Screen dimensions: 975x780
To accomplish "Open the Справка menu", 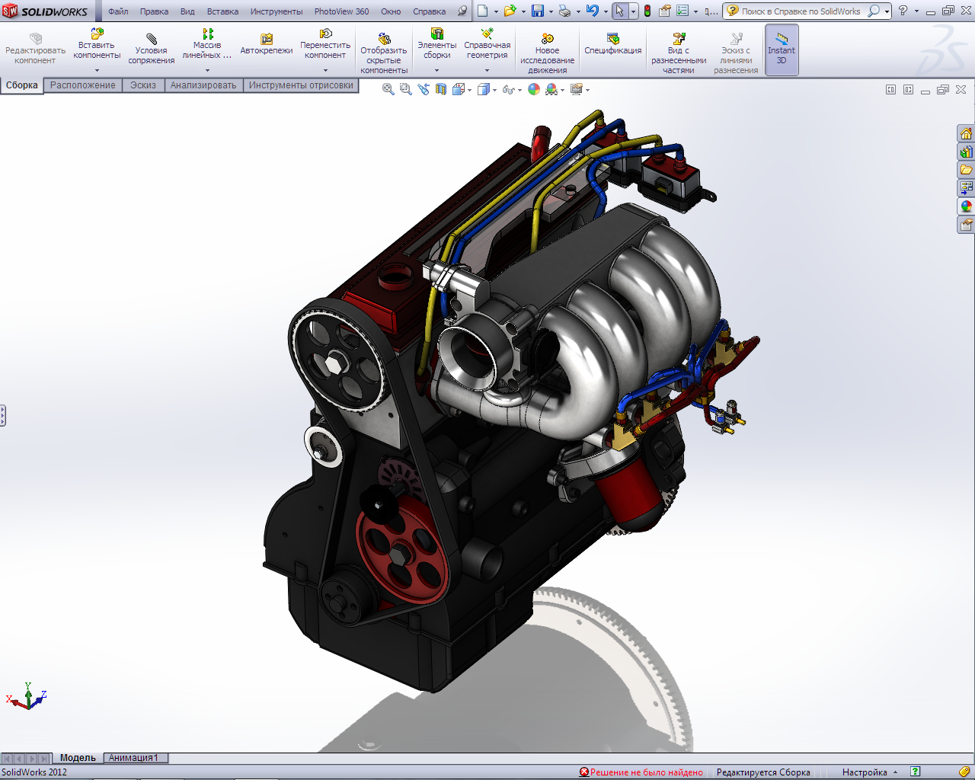I will pos(429,11).
